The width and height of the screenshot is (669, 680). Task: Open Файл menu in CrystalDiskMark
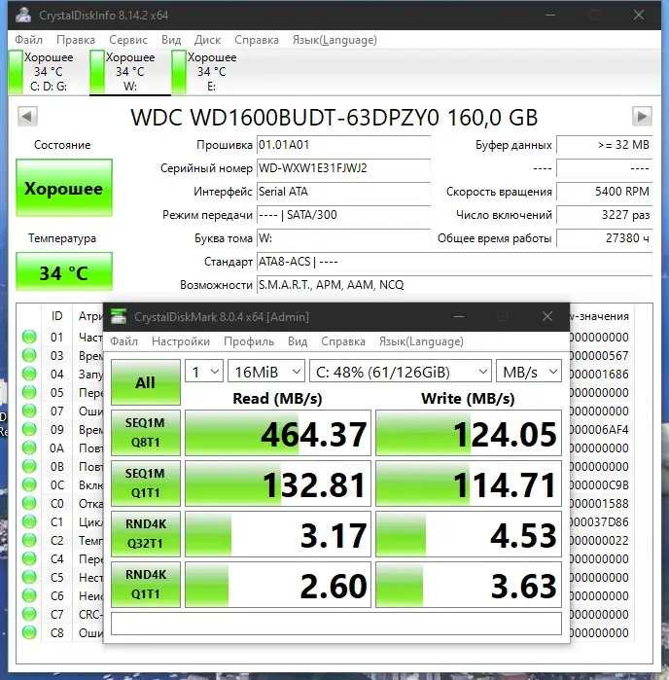pyautogui.click(x=123, y=341)
